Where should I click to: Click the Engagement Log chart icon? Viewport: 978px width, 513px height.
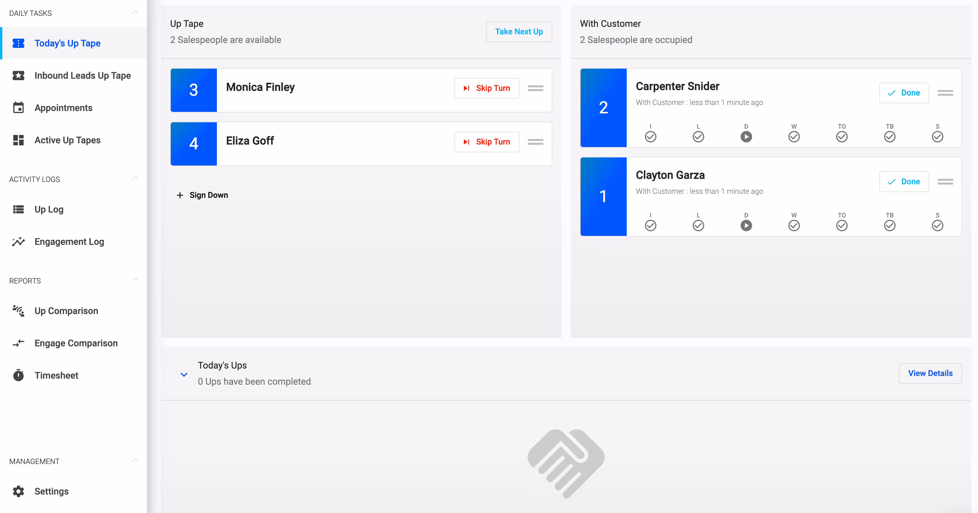point(18,241)
